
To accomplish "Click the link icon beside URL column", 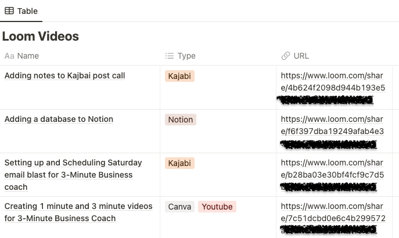I will pyautogui.click(x=285, y=56).
